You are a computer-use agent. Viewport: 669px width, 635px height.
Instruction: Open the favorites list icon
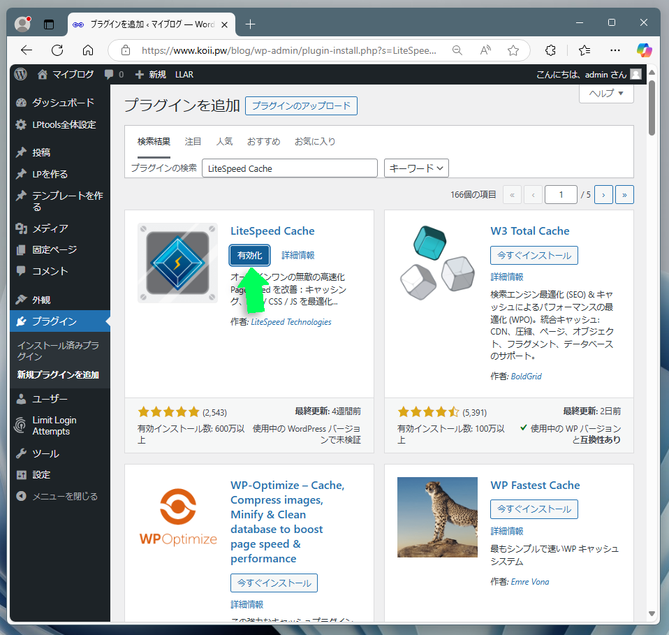pyautogui.click(x=585, y=50)
